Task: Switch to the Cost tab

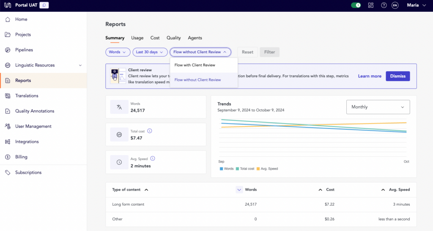Action: [x=155, y=38]
